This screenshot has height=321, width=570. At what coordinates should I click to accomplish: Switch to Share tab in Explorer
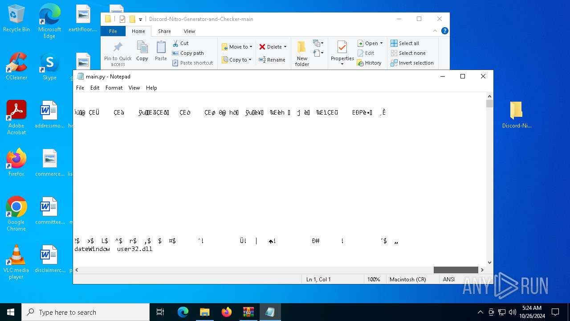click(164, 31)
